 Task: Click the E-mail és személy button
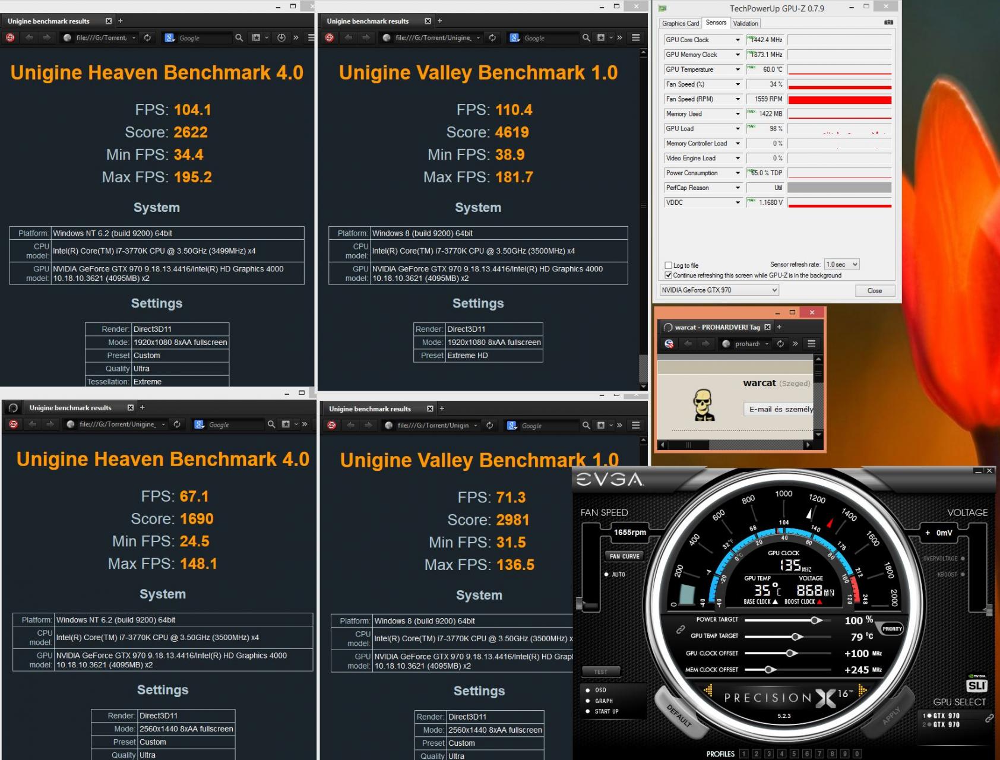779,409
